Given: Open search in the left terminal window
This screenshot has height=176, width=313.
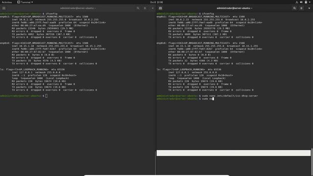Looking at the screenshot, I should tap(138, 8).
